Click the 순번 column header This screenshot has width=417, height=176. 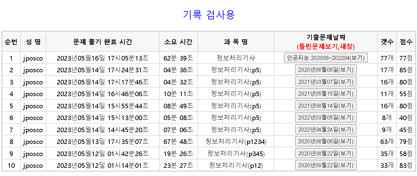(x=11, y=42)
